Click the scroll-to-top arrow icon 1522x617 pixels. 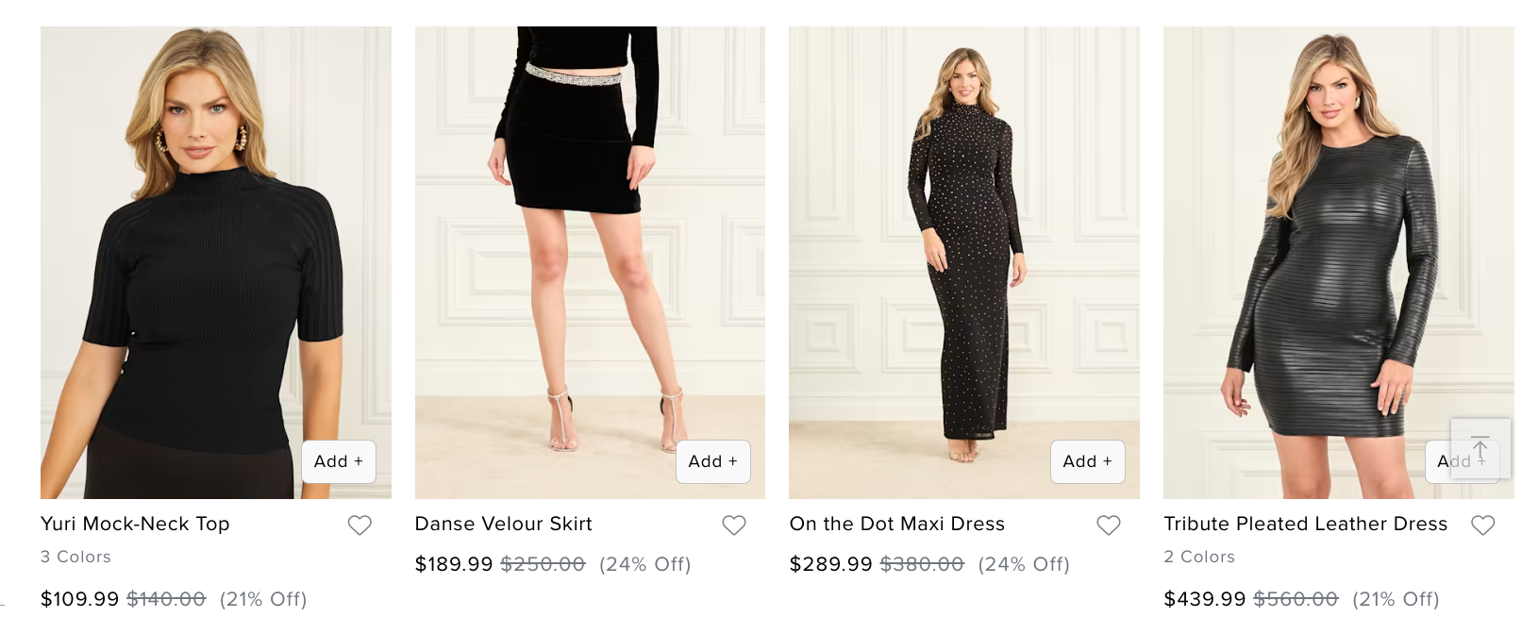tap(1480, 448)
